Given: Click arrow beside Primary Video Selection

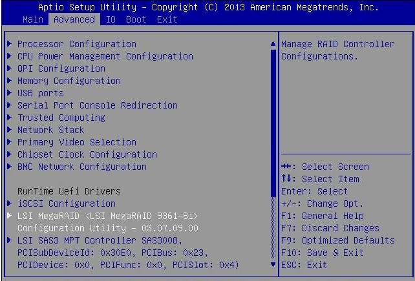Looking at the screenshot, I should coord(9,142).
